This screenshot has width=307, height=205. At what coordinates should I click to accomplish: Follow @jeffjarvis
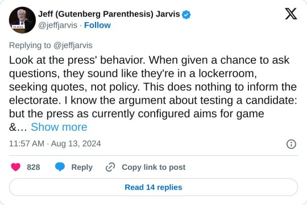pyautogui.click(x=97, y=25)
